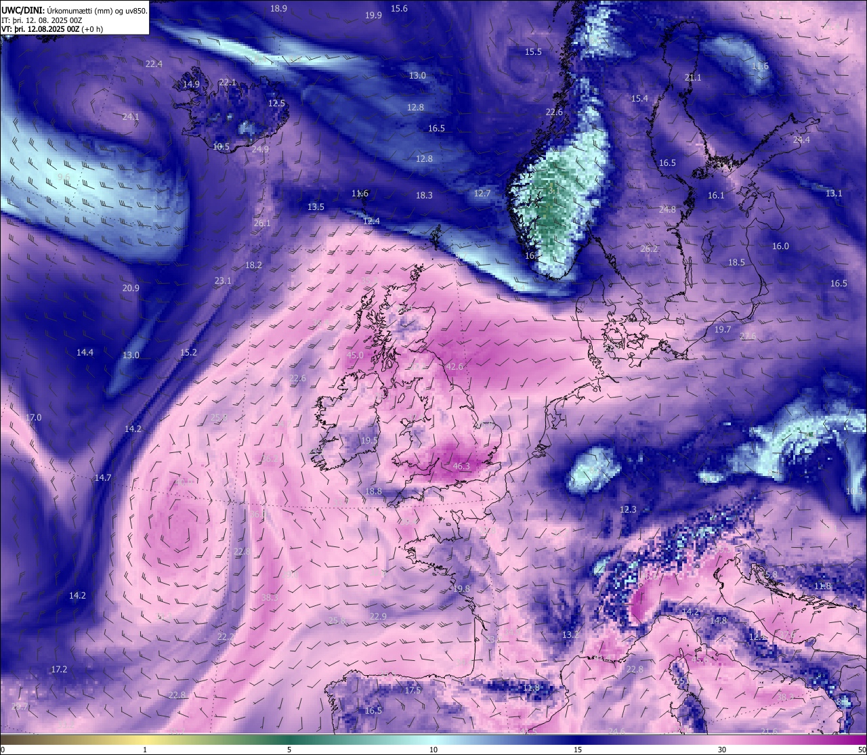This screenshot has width=867, height=755.
Task: Click the 15 tick on the color scale
Action: click(x=578, y=750)
